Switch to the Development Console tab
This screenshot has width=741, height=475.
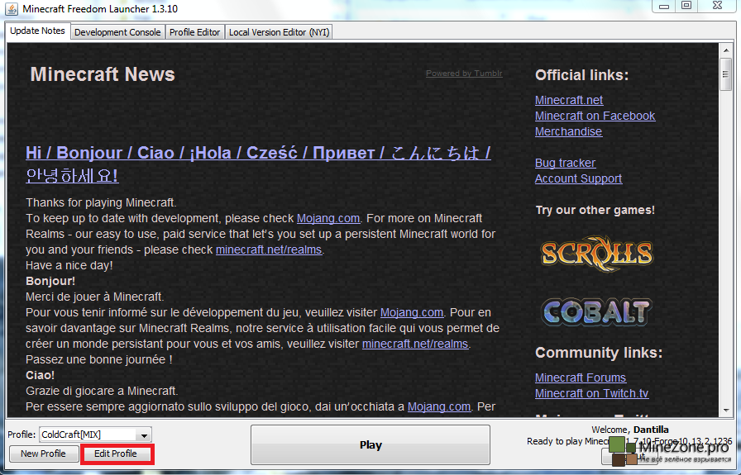coord(117,32)
